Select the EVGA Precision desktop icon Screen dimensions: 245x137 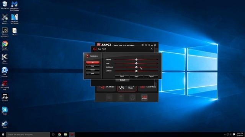click(x=5, y=19)
